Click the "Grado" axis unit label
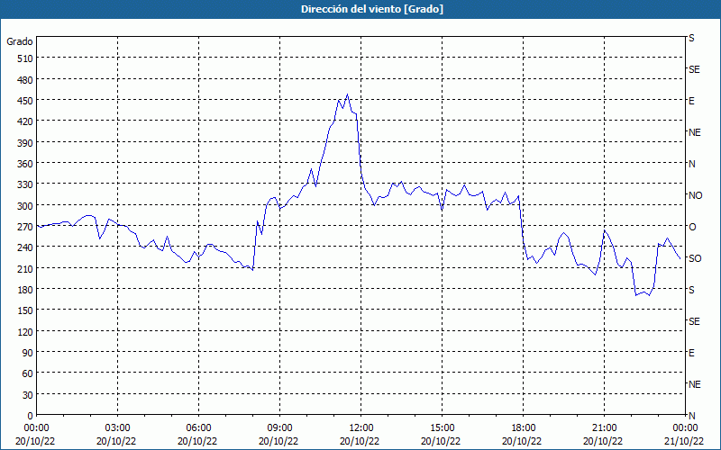The height and width of the screenshot is (450, 721). (20, 41)
